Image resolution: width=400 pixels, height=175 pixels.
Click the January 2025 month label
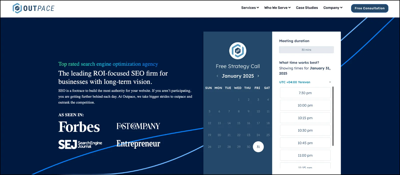click(238, 76)
